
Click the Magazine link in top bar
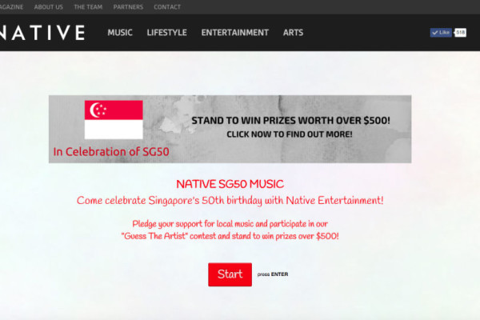point(12,7)
